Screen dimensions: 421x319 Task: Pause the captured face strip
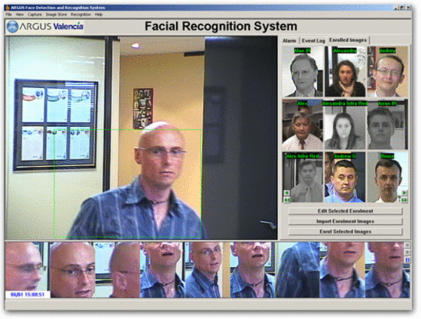click(x=407, y=259)
